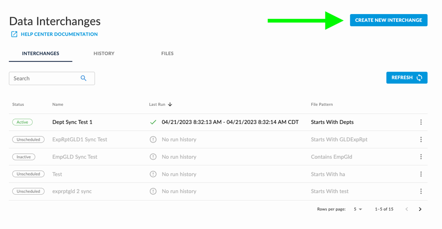
Task: Open three-dot menu for Test row
Action: point(421,174)
